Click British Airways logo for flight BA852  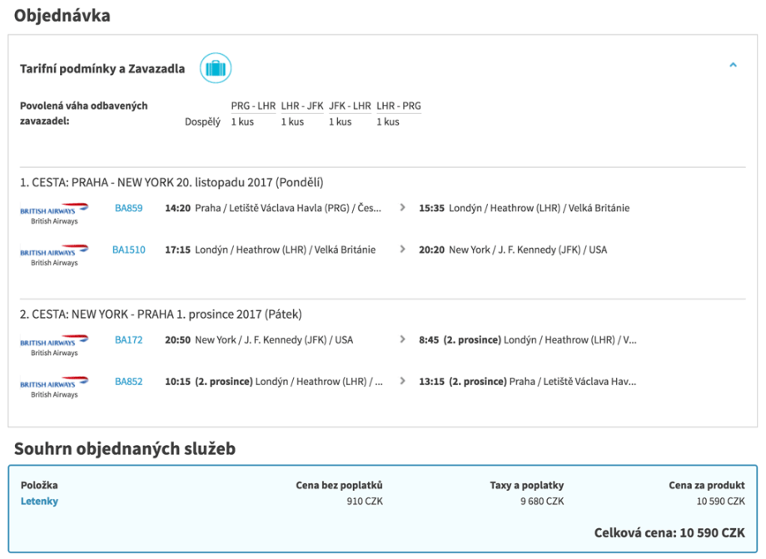click(x=54, y=388)
